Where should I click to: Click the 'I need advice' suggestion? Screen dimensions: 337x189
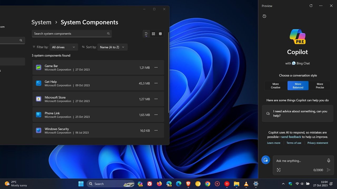tap(298, 113)
